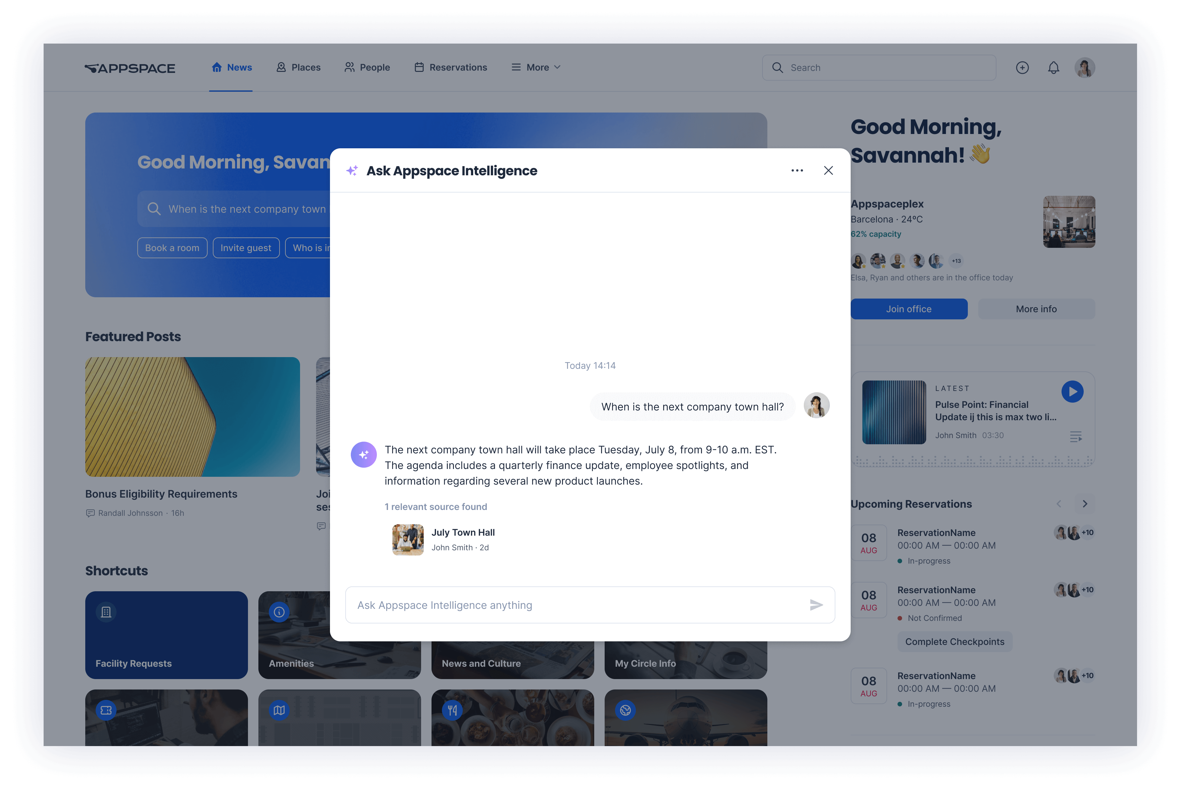Screen dimensions: 1180x789
Task: Expand the More menu
Action: click(536, 67)
